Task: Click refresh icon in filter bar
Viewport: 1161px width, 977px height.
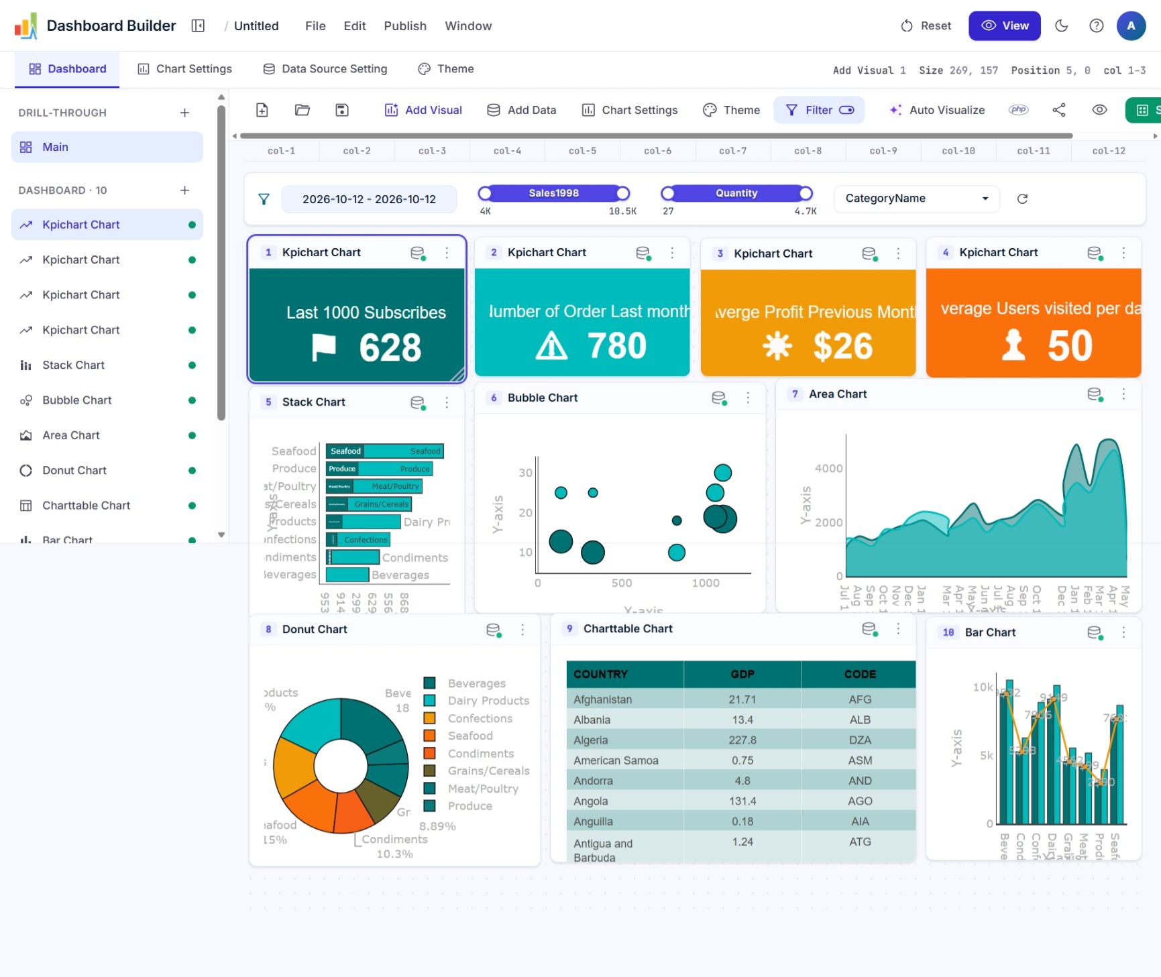Action: coord(1022,198)
